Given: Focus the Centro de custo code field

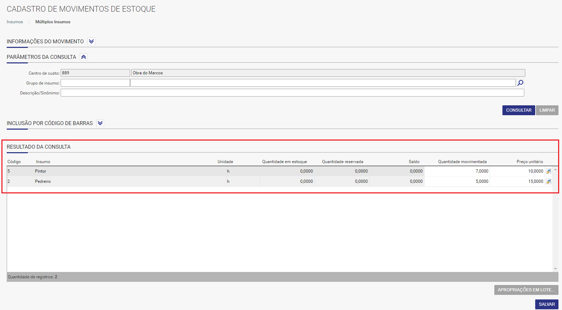Looking at the screenshot, I should [95, 73].
